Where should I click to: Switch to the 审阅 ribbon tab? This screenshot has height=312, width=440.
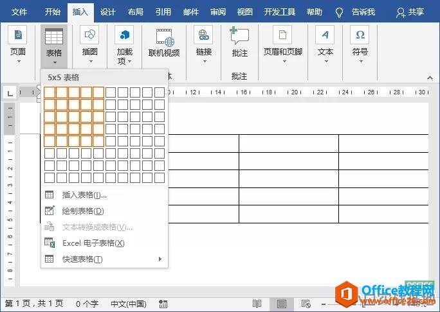pos(218,12)
